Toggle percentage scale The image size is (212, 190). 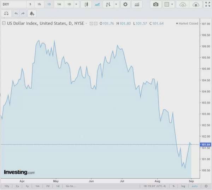coord(173,186)
